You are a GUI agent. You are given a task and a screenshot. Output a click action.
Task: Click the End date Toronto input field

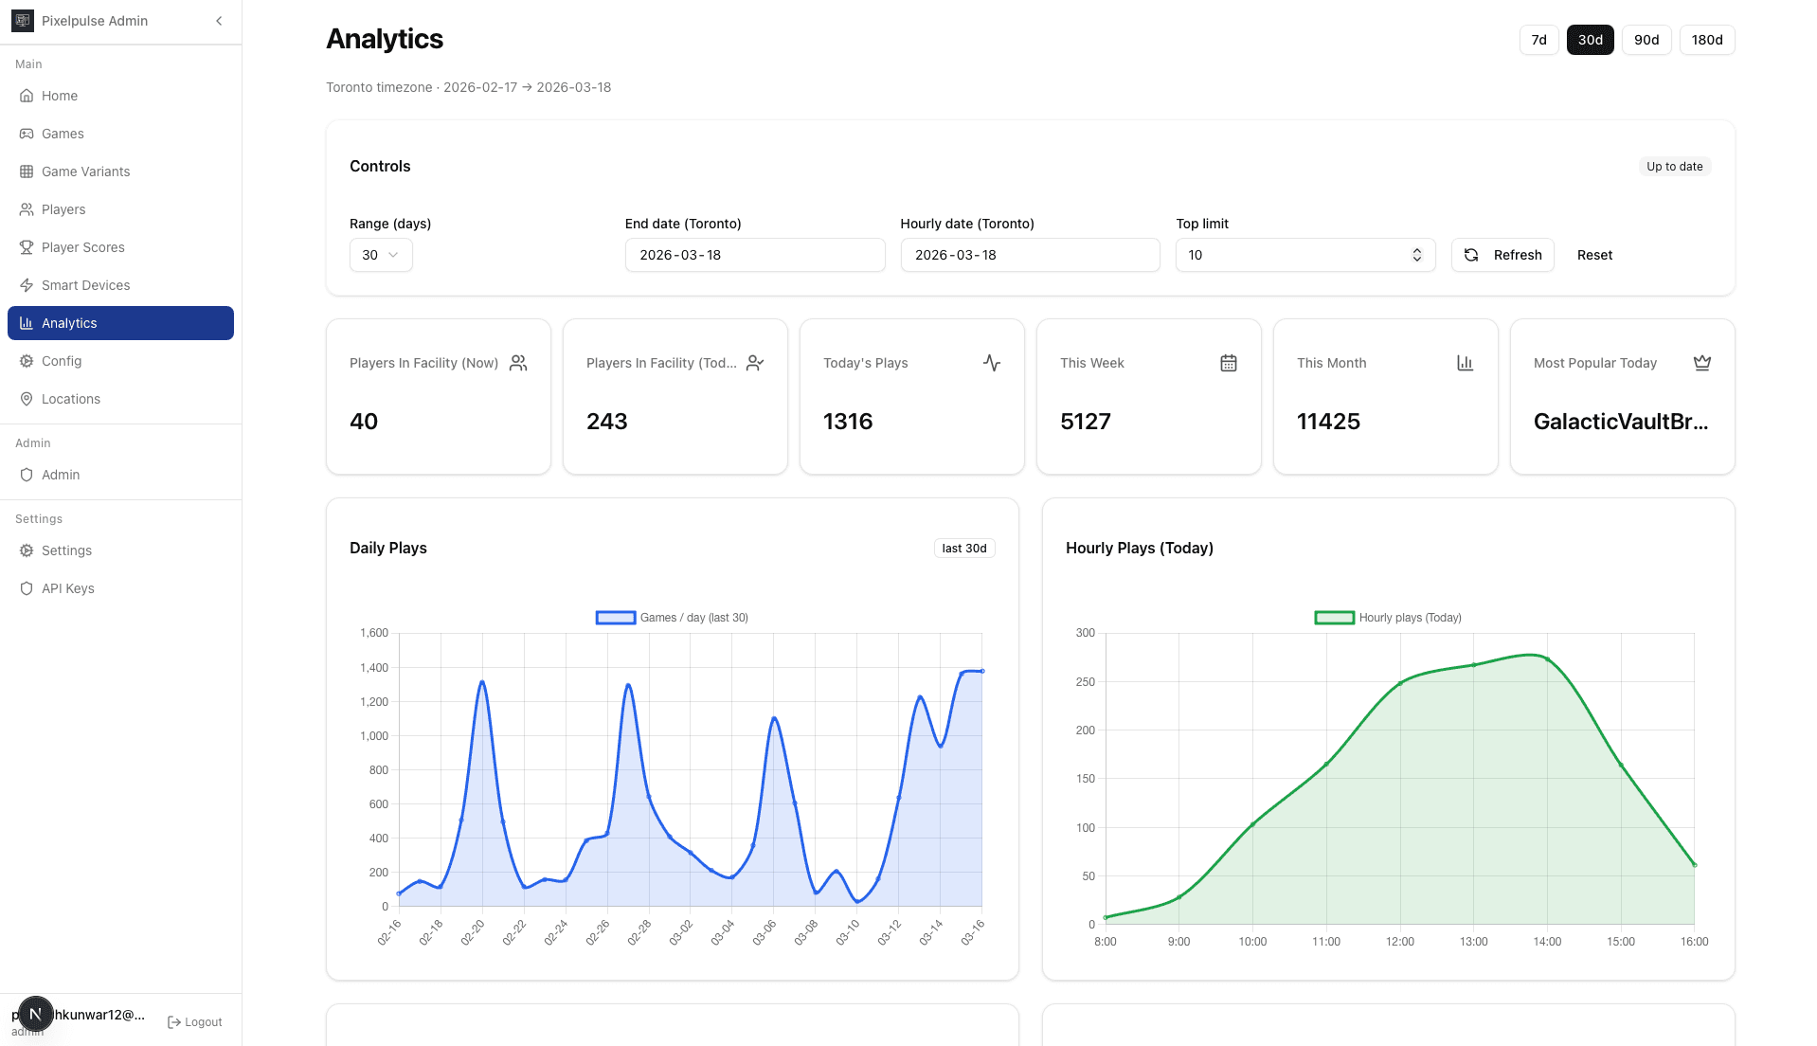(754, 255)
